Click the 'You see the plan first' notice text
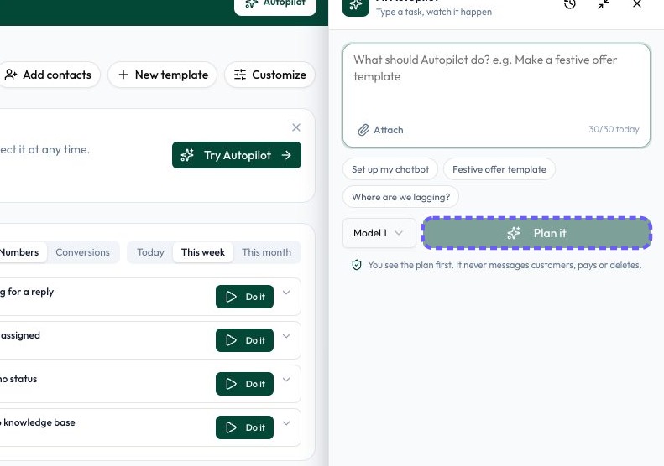This screenshot has height=466, width=664. [x=505, y=265]
